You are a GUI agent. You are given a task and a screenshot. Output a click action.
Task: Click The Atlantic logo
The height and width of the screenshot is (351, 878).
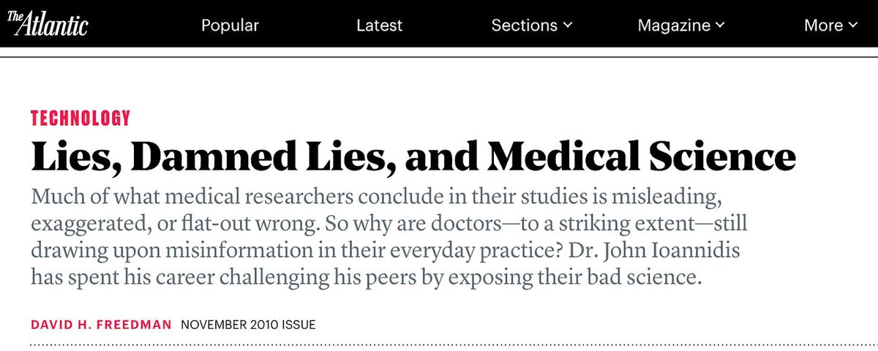[48, 23]
